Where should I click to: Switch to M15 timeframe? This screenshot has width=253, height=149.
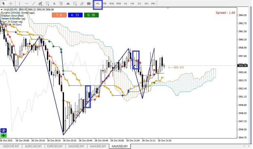112,3
